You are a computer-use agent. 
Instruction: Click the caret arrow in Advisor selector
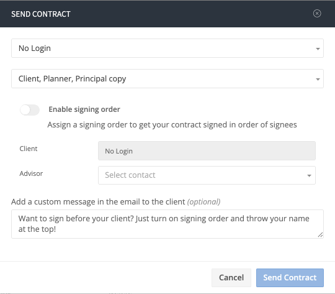(309, 175)
